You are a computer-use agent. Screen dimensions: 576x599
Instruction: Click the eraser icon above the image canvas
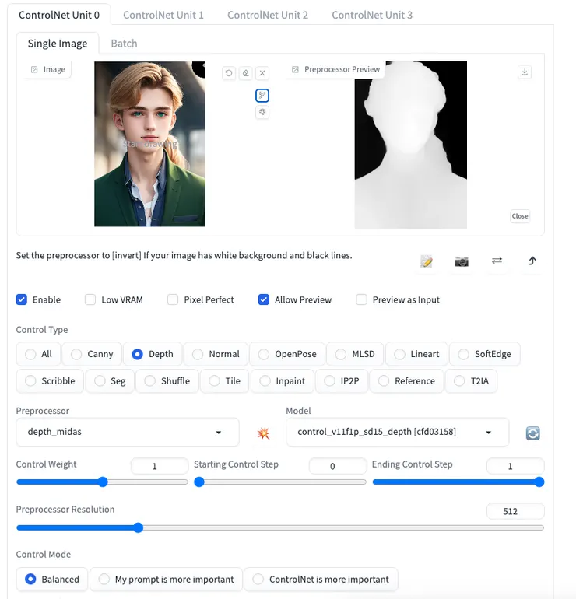245,73
